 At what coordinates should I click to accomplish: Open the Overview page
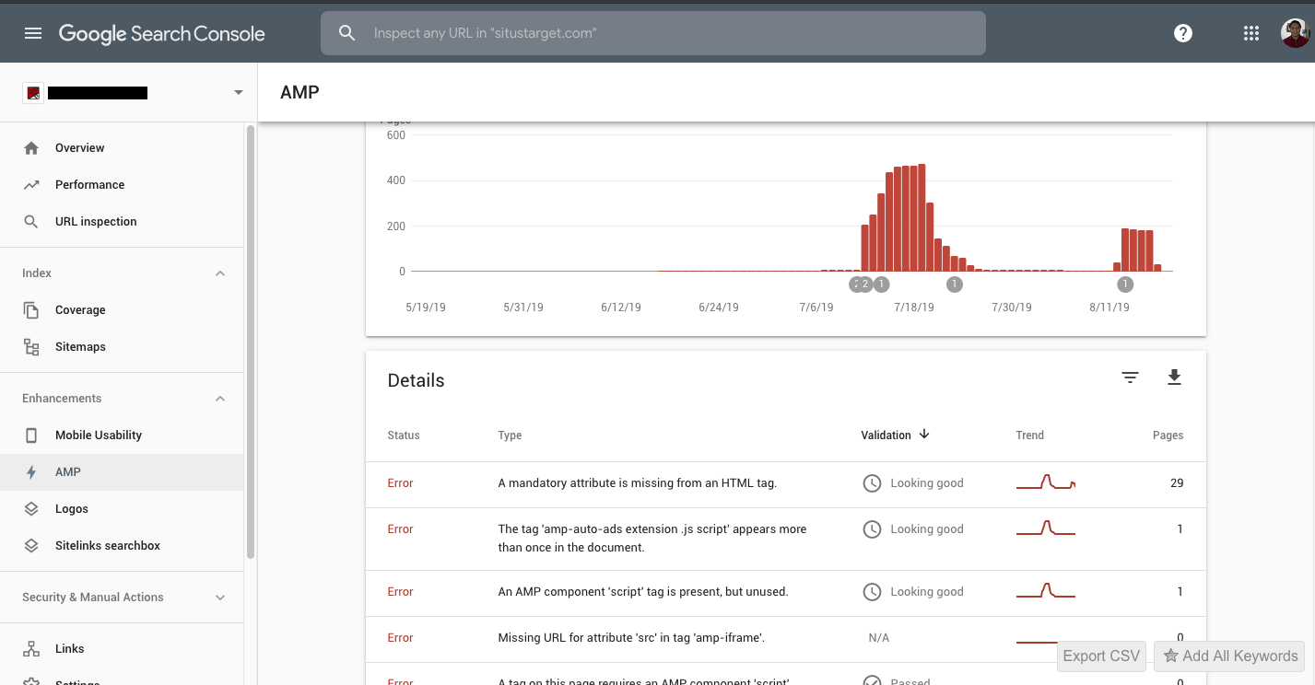[x=122, y=148]
